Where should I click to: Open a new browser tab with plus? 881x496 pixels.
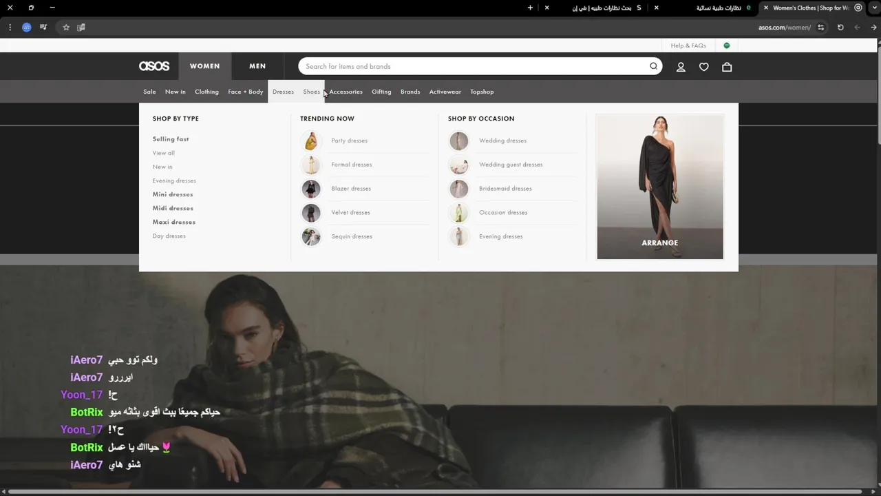click(x=530, y=8)
